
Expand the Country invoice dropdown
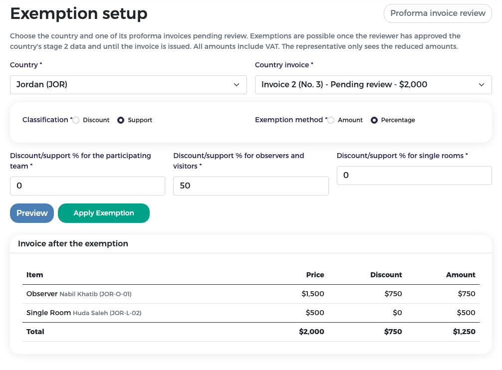click(373, 85)
